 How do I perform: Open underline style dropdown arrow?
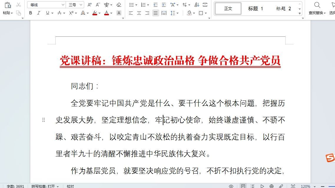[x=52, y=13]
